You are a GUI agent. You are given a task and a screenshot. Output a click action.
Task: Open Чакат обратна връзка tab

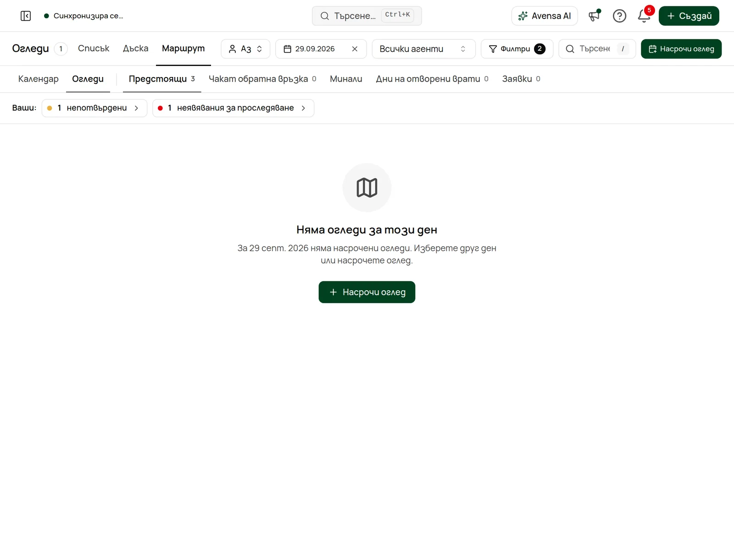point(262,79)
